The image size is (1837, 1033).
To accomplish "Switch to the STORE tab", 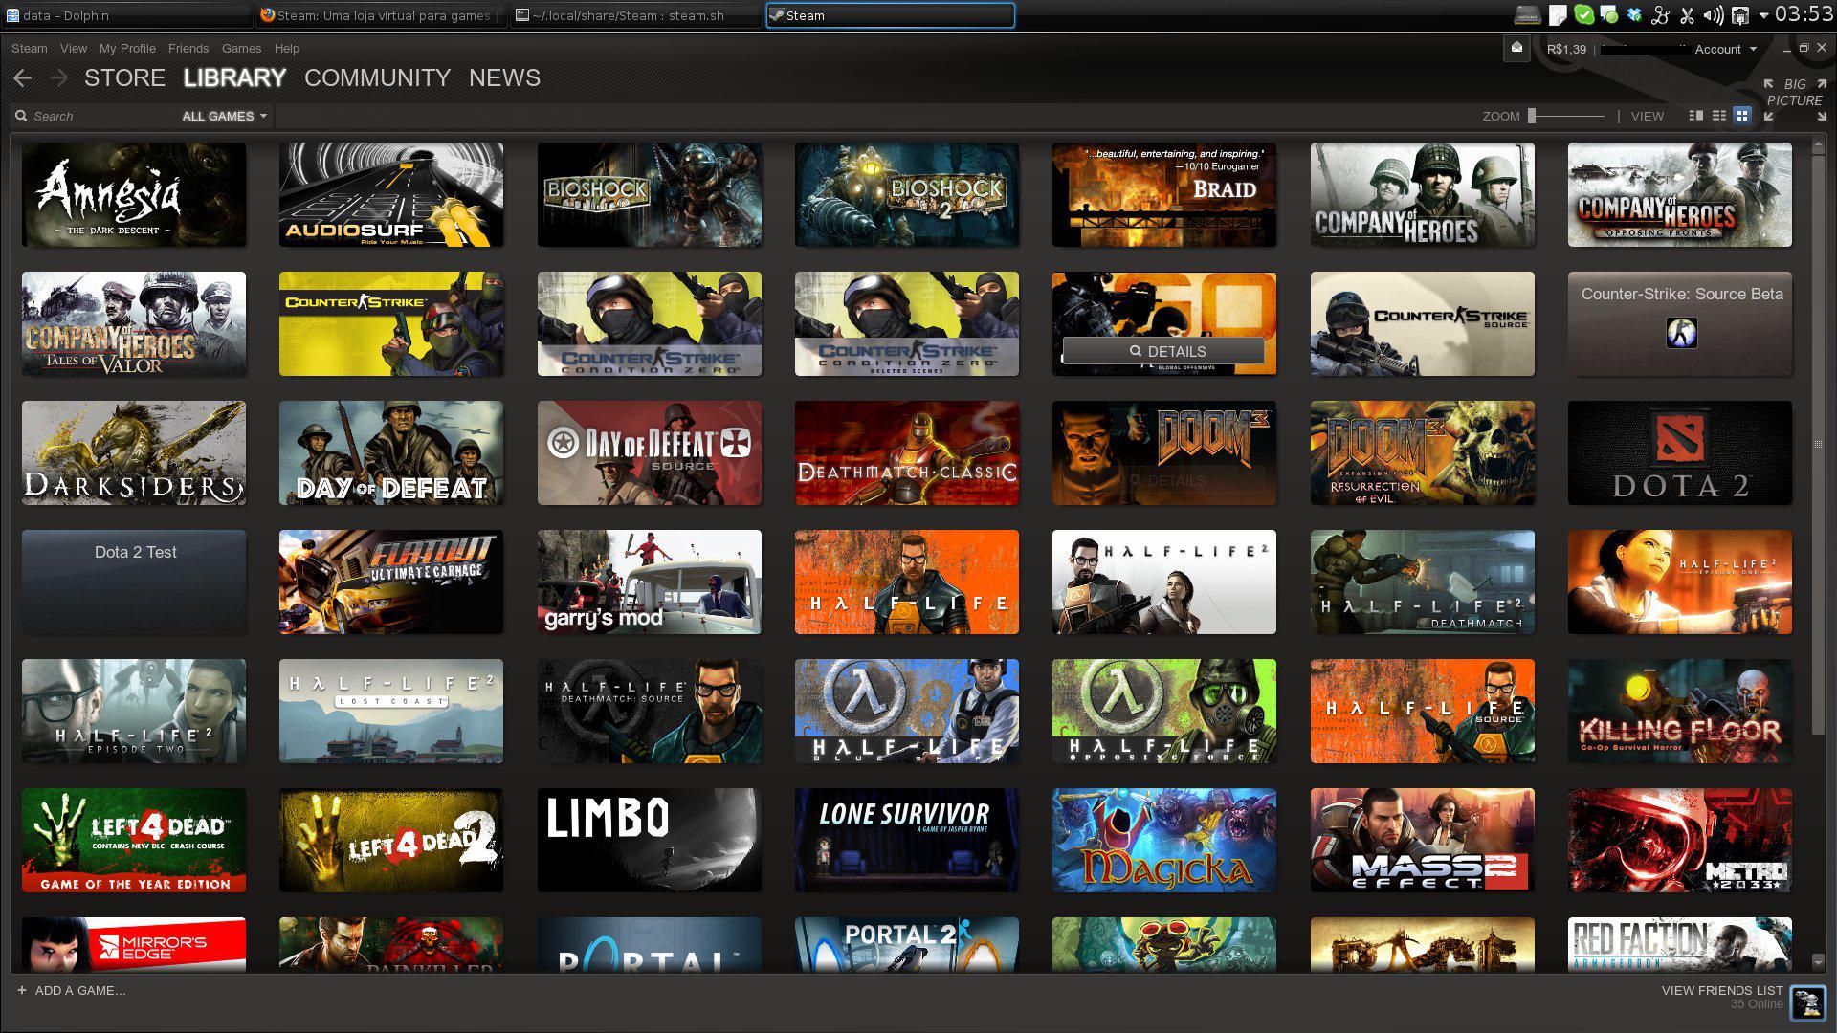I will (124, 77).
